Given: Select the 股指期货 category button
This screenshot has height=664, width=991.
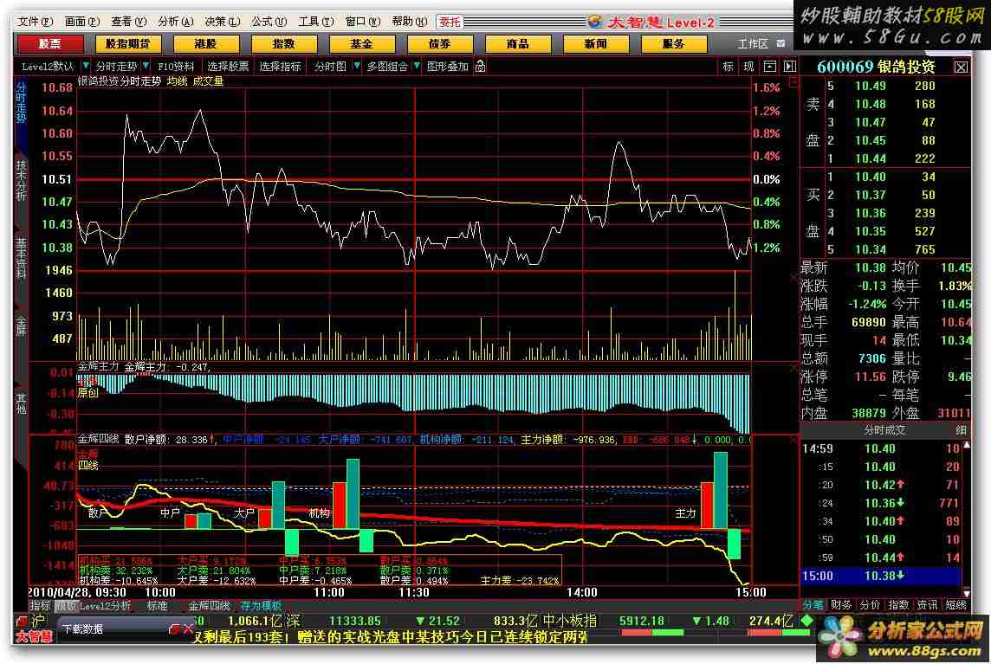Looking at the screenshot, I should tap(127, 43).
